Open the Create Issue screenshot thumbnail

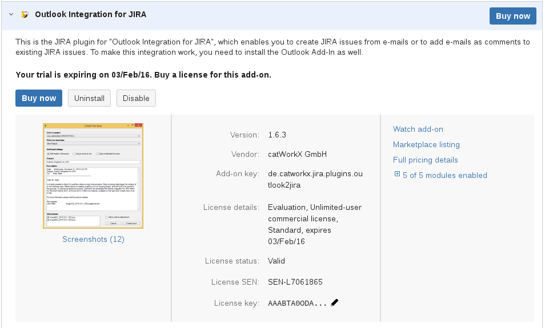tap(93, 176)
